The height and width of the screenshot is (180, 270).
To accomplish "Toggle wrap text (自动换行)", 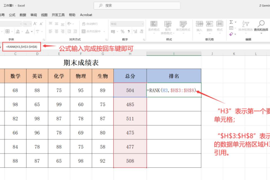I will point(90,24).
